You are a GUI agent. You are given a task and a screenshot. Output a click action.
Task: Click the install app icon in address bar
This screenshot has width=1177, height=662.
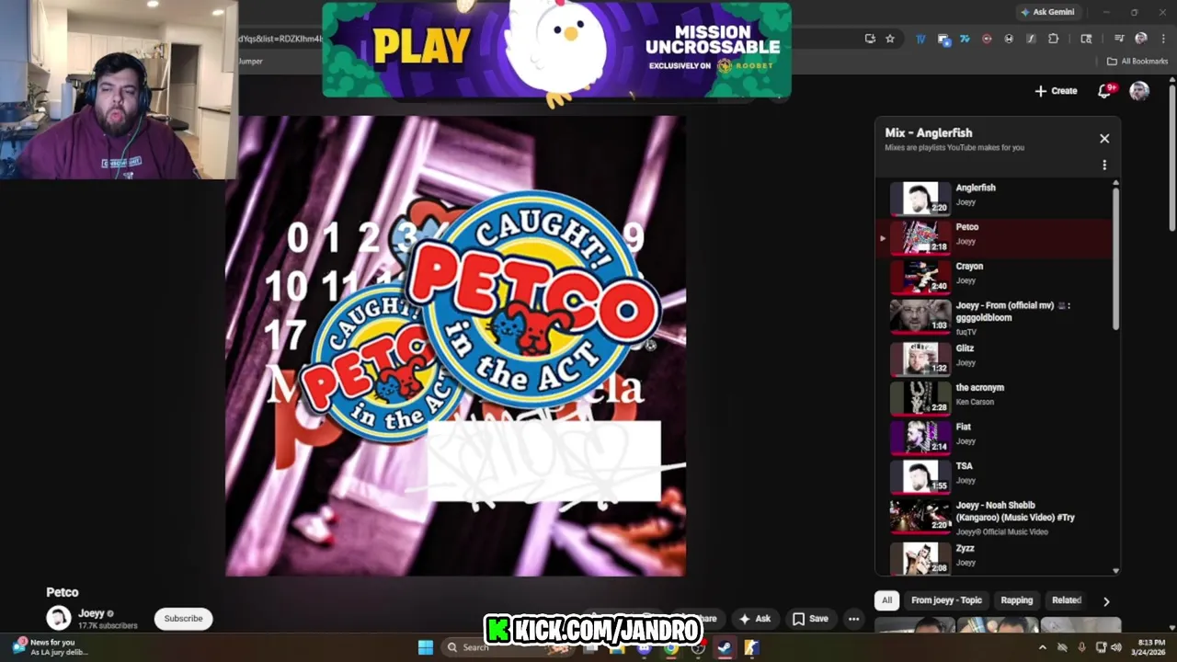pos(870,39)
